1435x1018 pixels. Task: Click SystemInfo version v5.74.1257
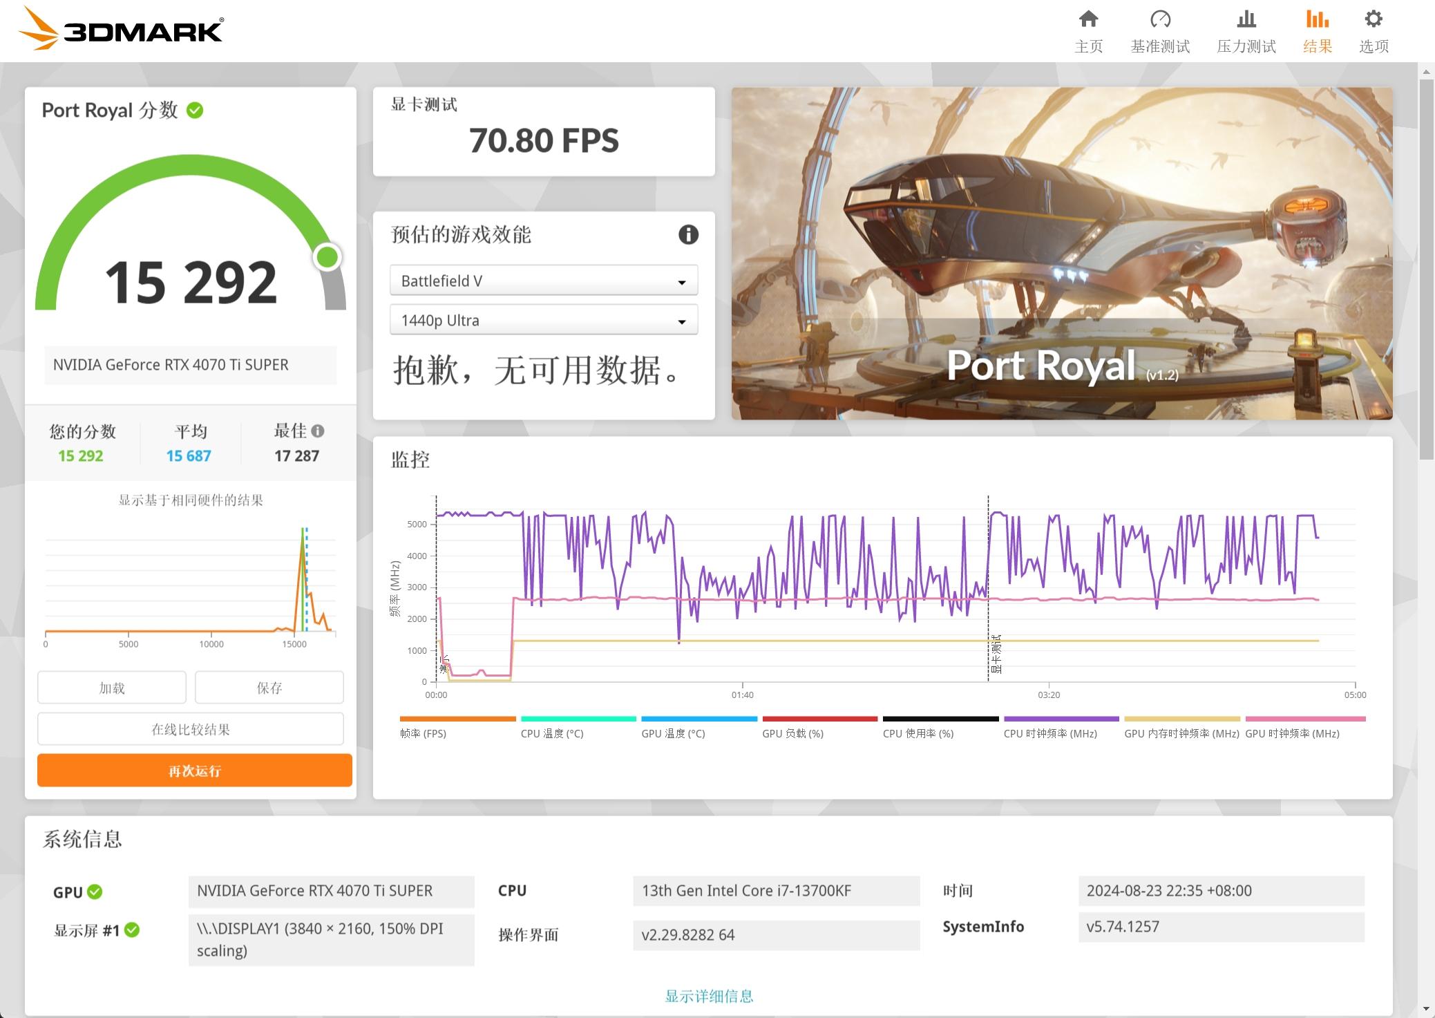click(1221, 927)
